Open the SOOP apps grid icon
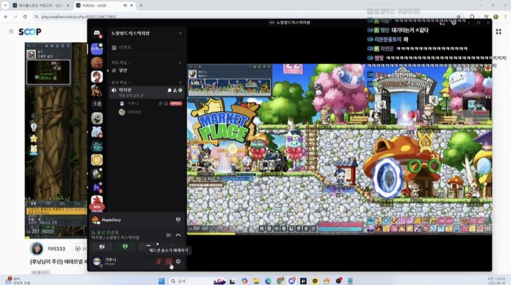This screenshot has width=511, height=285. (499, 31)
